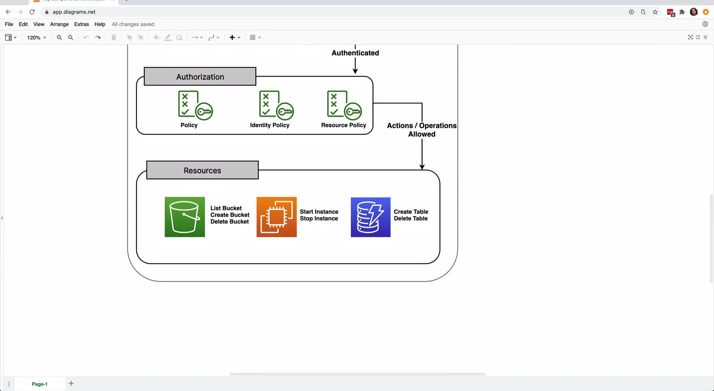Open the browser profile avatar

(694, 12)
